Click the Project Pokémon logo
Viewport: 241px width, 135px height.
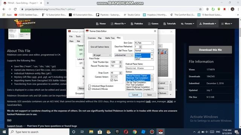tap(24, 23)
